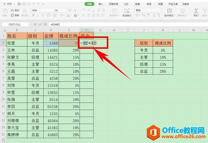Viewport: 208px width, 143px height.
Task: Toggle align left in alignment group
Action: [84, 15]
